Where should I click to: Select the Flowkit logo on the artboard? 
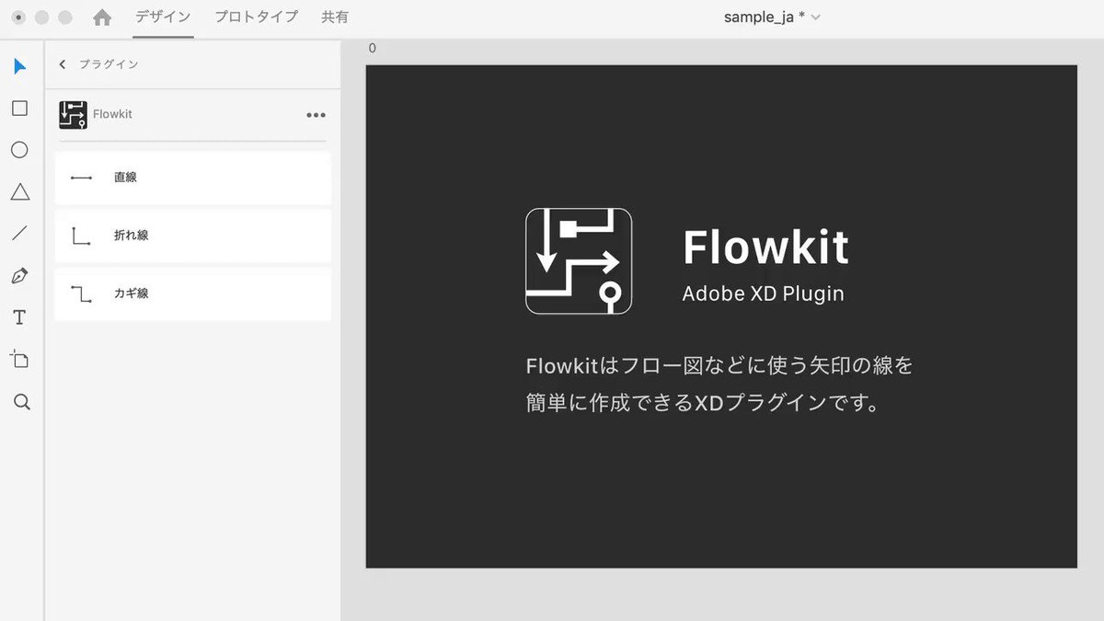579,261
